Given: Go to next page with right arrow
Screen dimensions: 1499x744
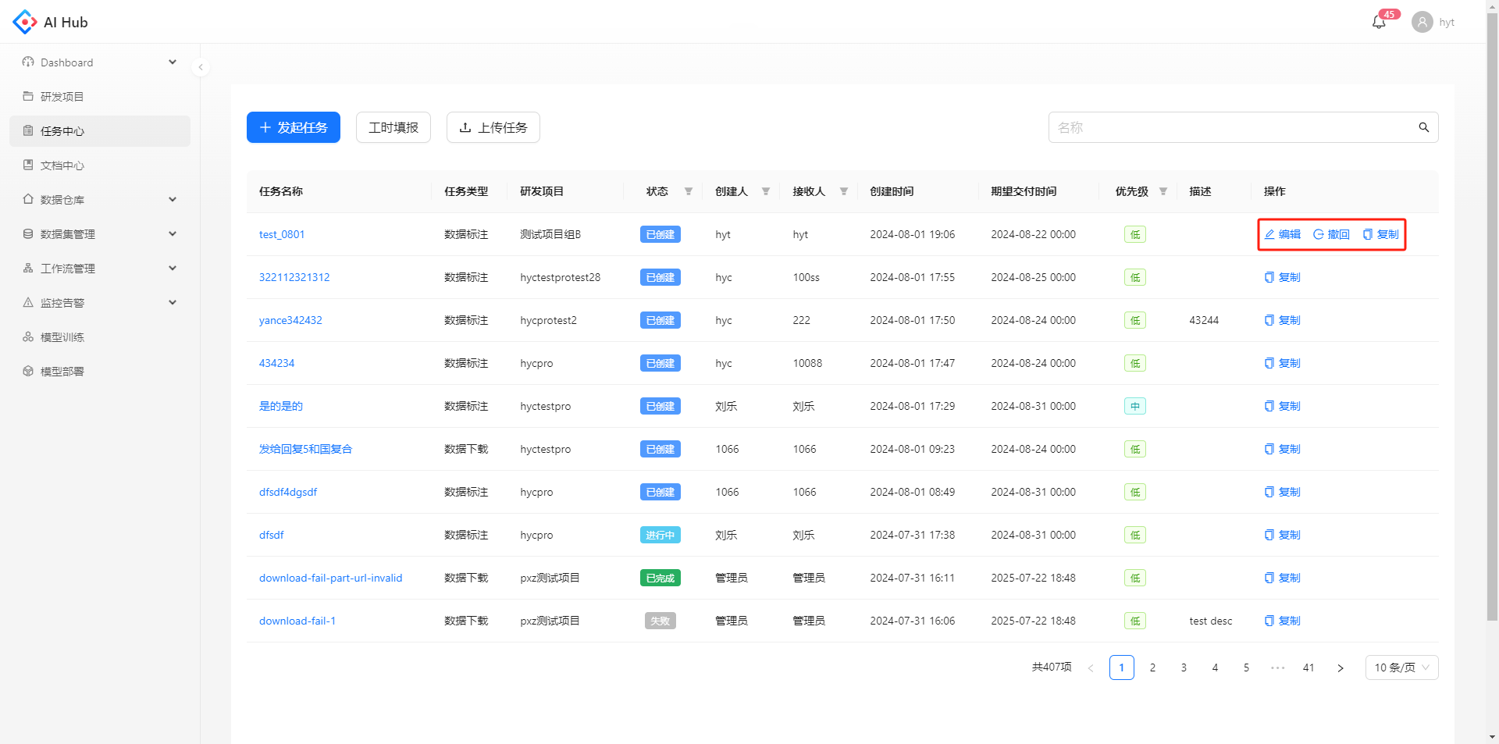Looking at the screenshot, I should pos(1341,667).
